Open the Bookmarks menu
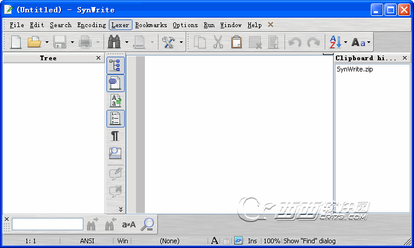The width and height of the screenshot is (414, 248). [x=151, y=25]
